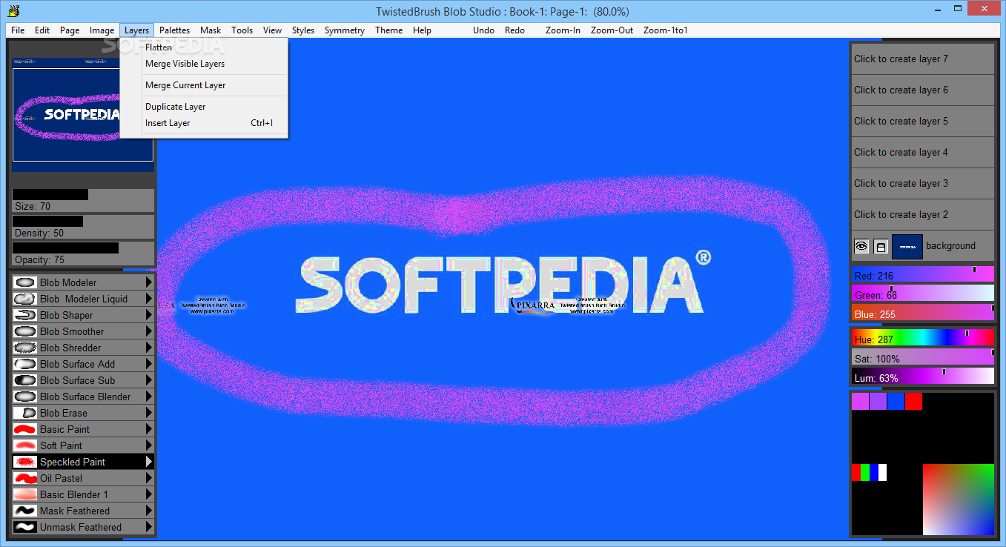Select the background layer thumbnail

pyautogui.click(x=907, y=246)
